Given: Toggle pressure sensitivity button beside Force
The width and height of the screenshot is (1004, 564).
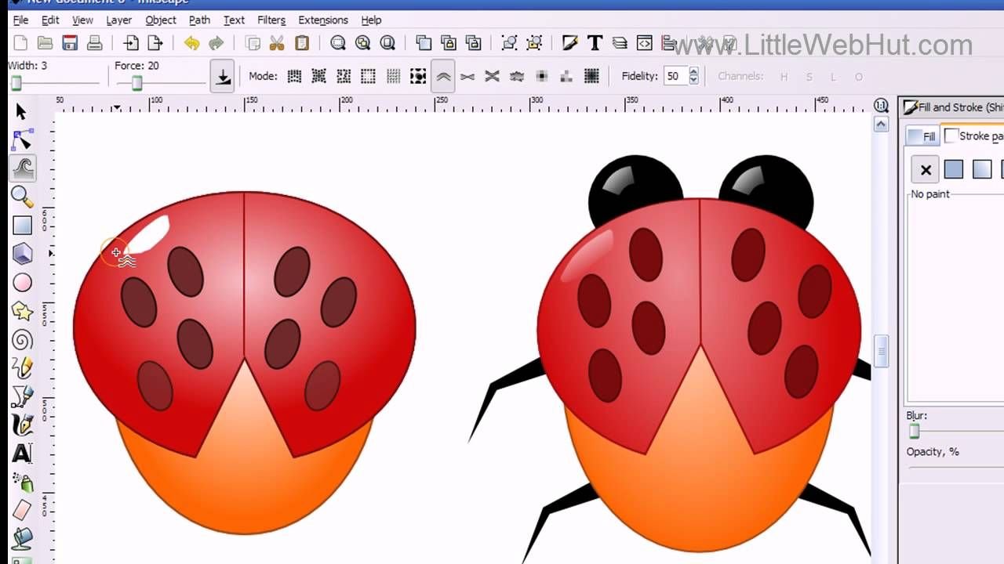Looking at the screenshot, I should (x=223, y=77).
